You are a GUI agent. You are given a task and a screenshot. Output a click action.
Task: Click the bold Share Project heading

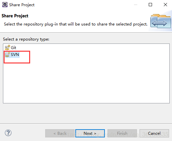tap(15, 16)
